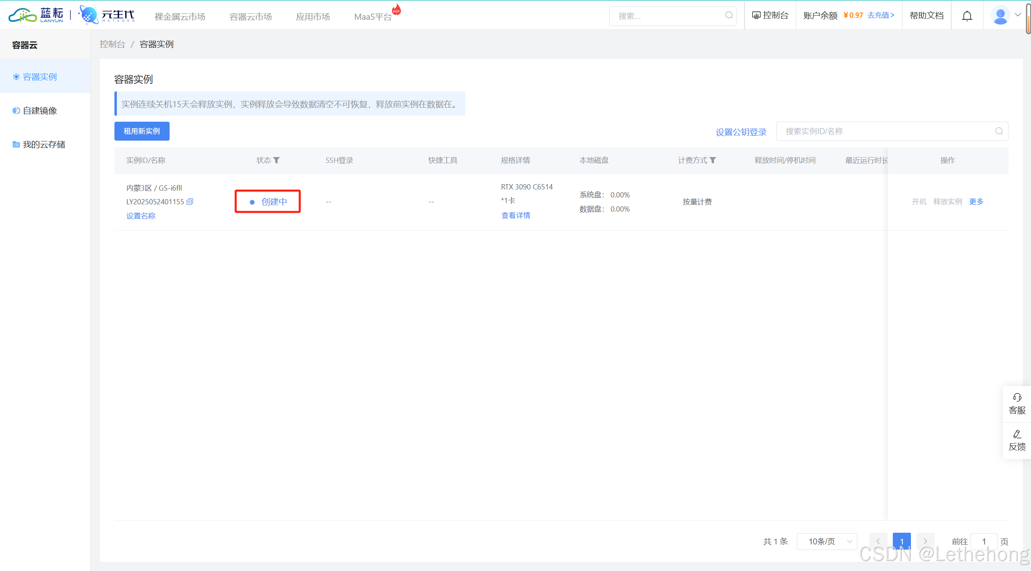Go to 我的云存储 in sidebar

(44, 144)
